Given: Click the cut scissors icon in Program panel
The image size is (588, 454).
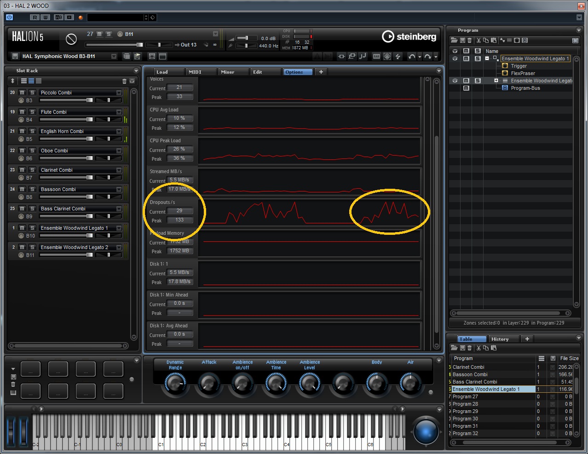Looking at the screenshot, I should click(x=478, y=41).
